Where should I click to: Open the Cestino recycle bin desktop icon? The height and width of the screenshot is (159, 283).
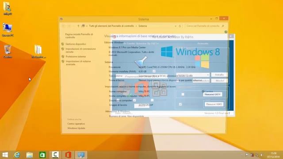pos(8,51)
